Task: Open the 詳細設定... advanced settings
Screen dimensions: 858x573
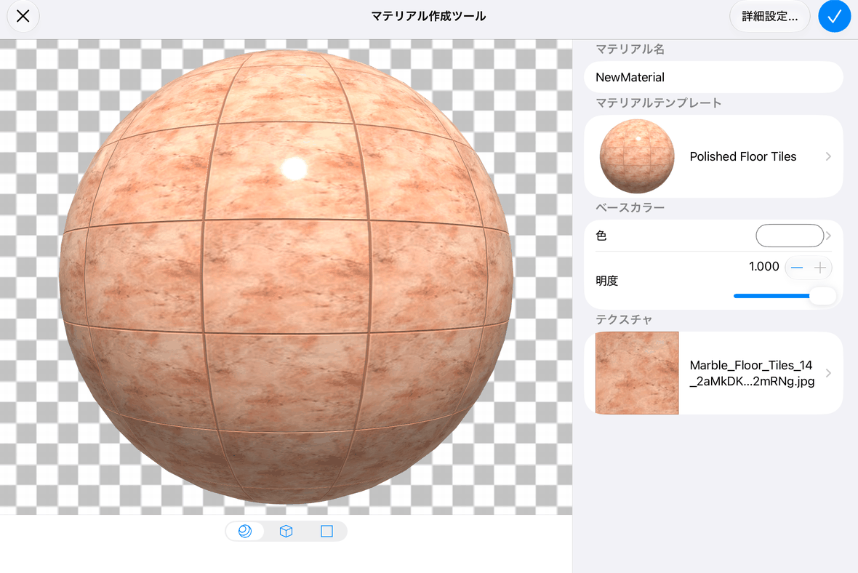Action: [769, 17]
